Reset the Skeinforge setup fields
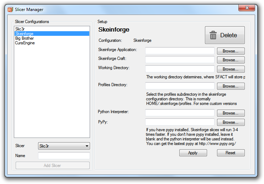 point(231,153)
